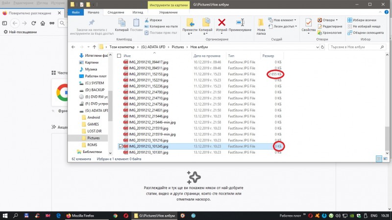Click Редактиране (Edit) in ribbon
Screen dimensions: 392x220
click(x=330, y=26)
